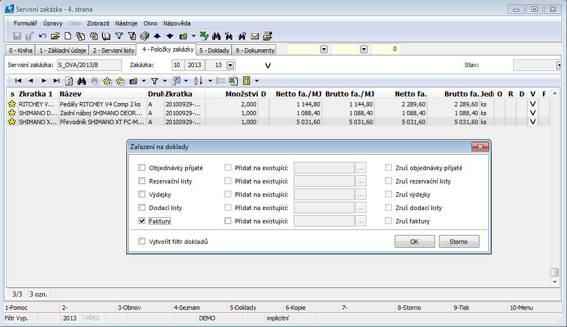This screenshot has height=327, width=567.
Task: Click the funnel filter icon in main toolbar
Action: (119, 36)
